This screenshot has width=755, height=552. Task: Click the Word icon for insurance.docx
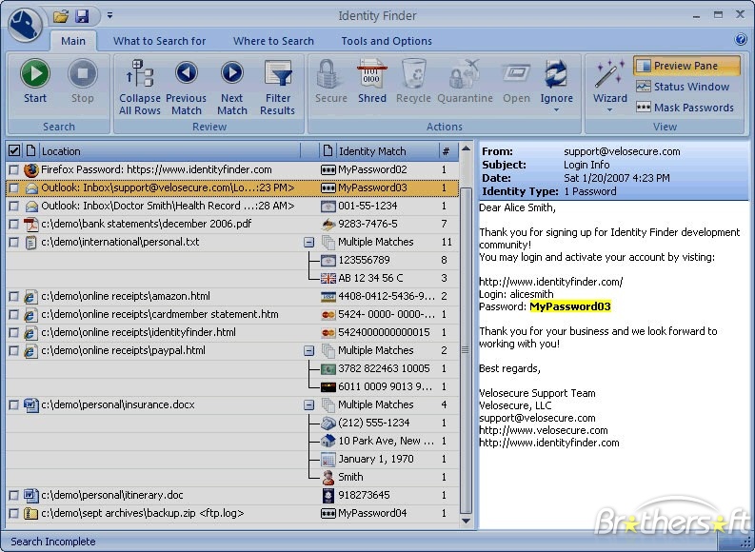[30, 404]
